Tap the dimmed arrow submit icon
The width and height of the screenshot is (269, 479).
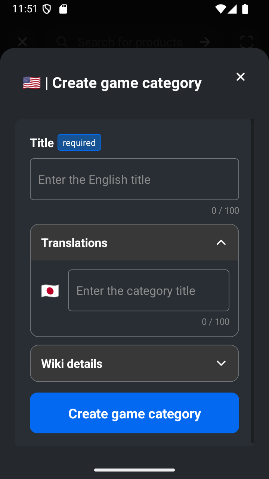(x=205, y=42)
